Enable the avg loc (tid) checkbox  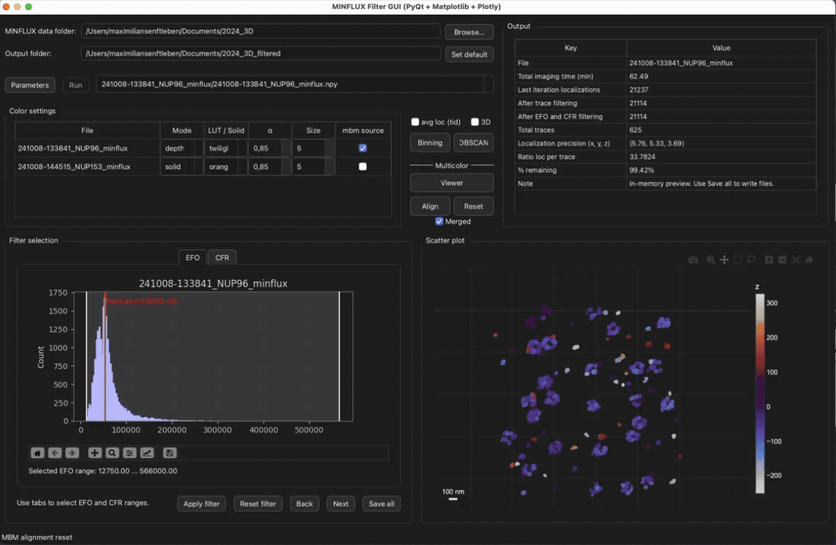(415, 122)
